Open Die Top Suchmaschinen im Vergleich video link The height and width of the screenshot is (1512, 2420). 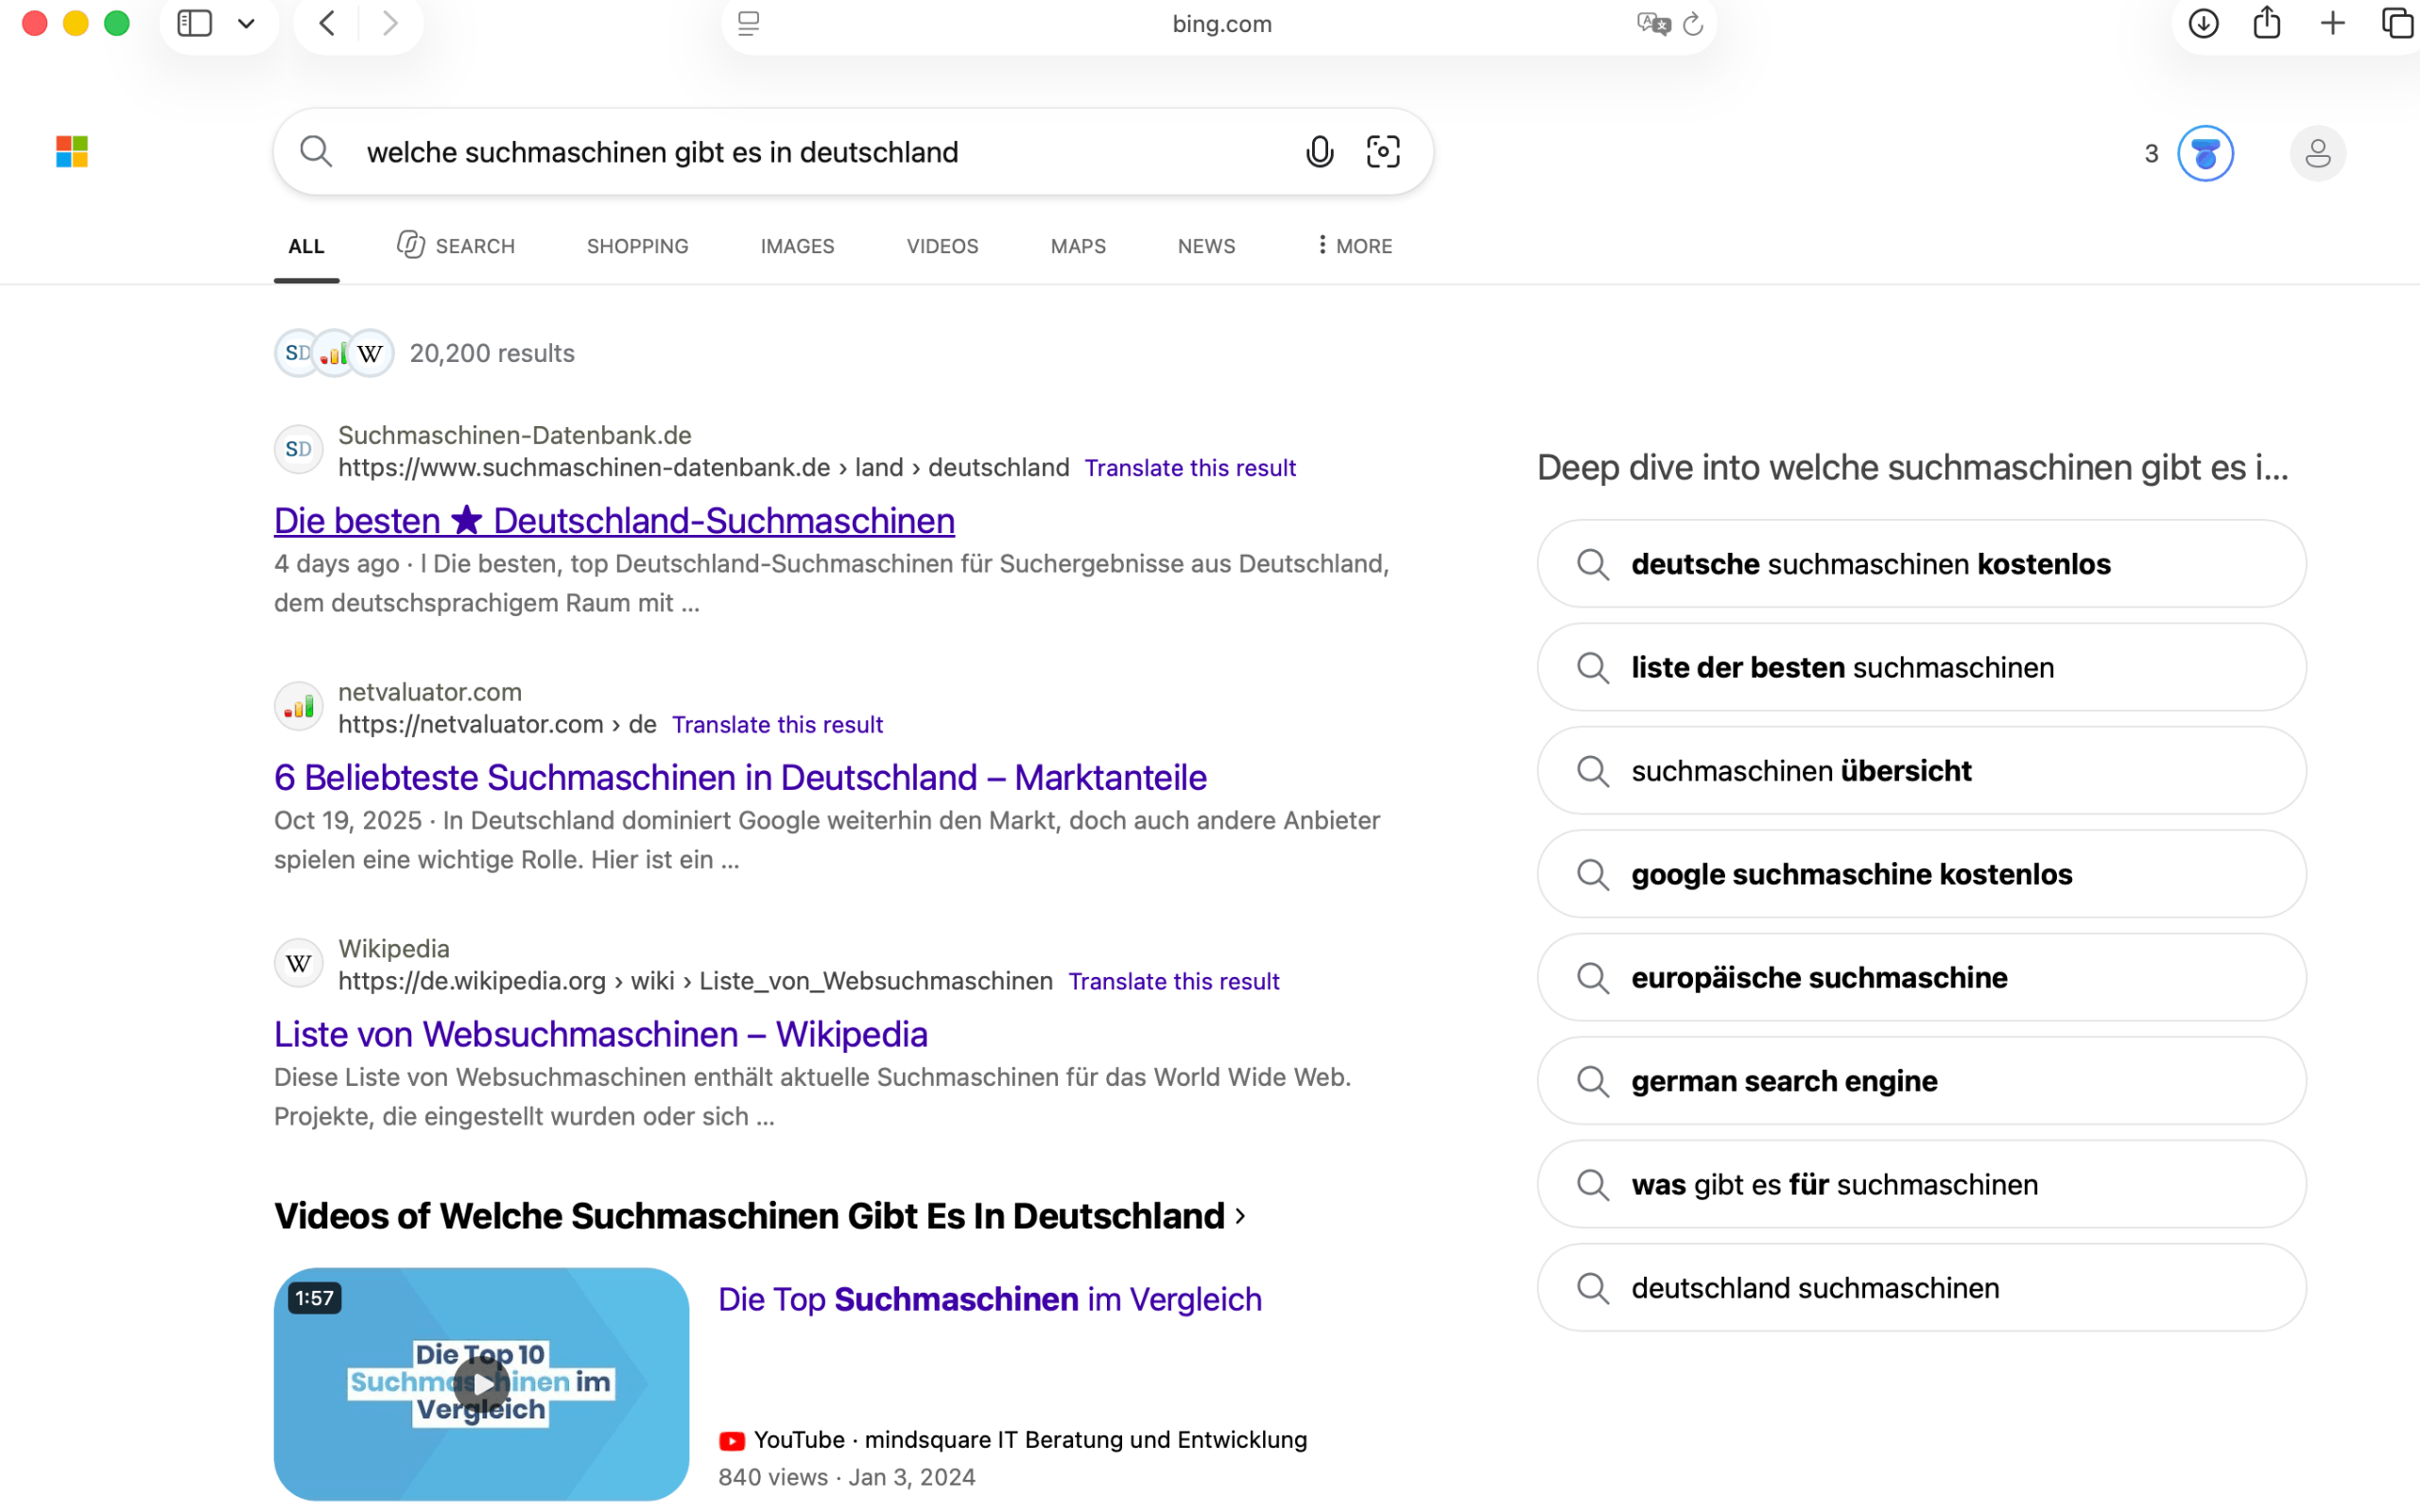990,1299
